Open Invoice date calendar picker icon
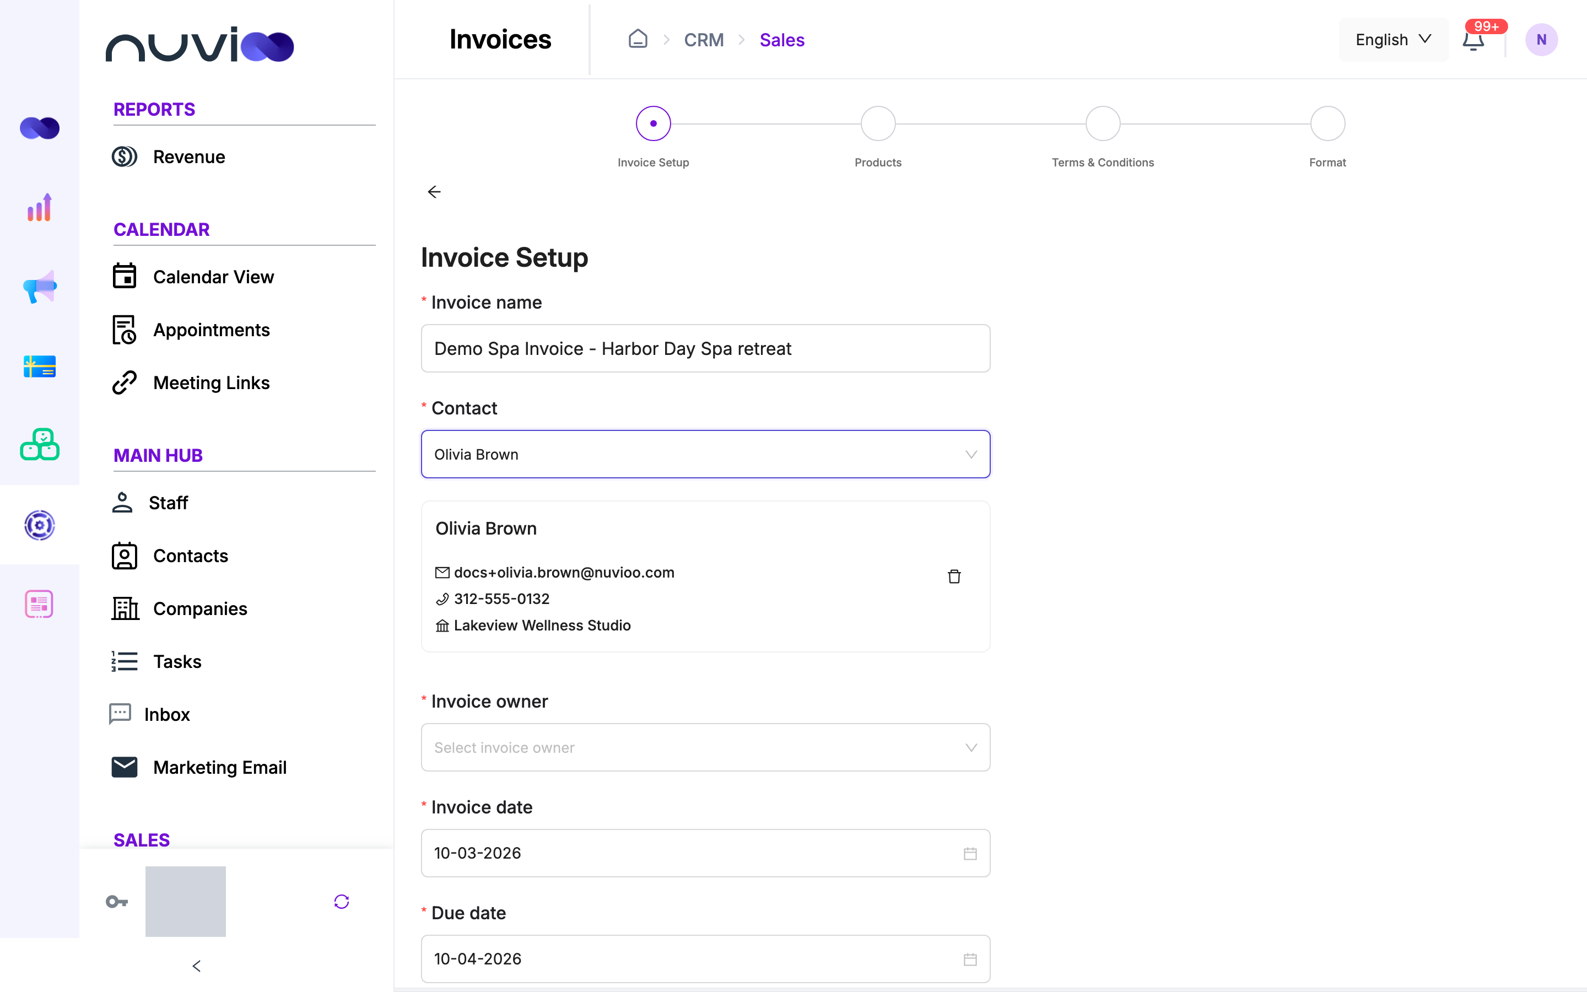 coord(970,853)
